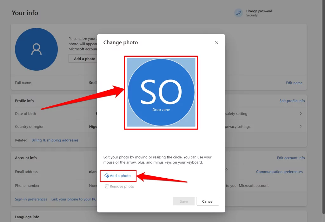Click the Account info heading
The width and height of the screenshot is (325, 222).
[26, 158]
